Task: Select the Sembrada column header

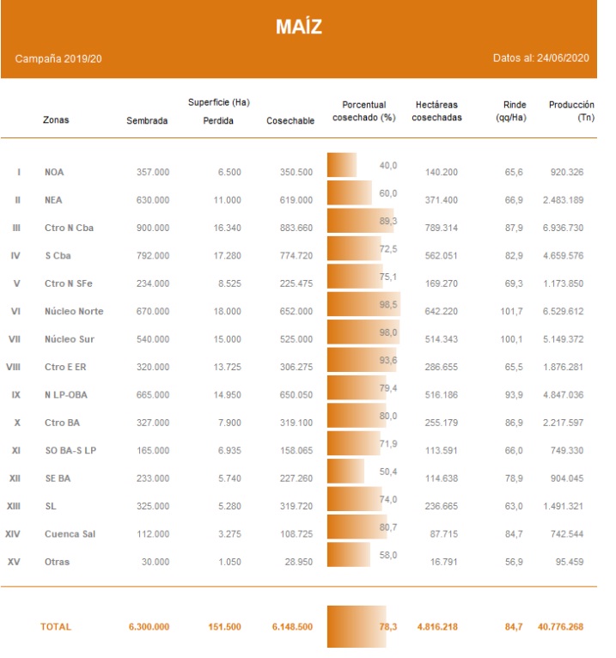Action: (x=147, y=120)
